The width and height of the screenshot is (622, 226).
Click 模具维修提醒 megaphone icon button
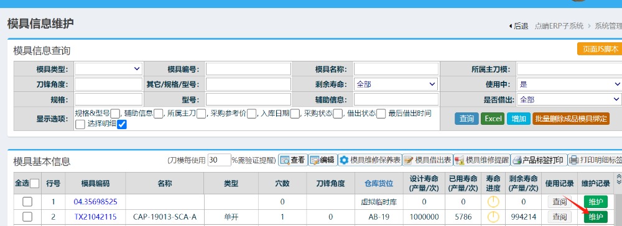[481, 160]
